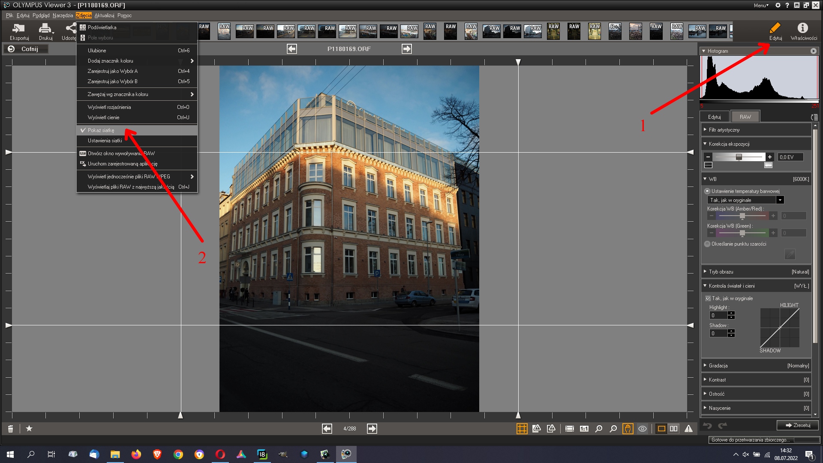
Task: Uncheck Pokaż siatkę menu option
Action: (x=101, y=130)
